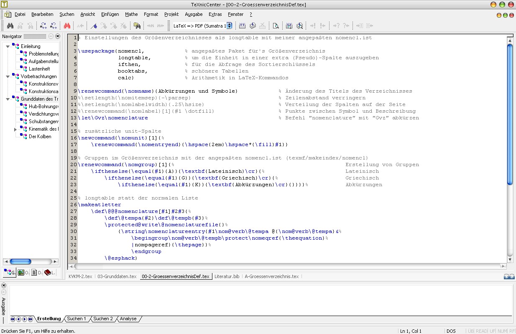The width and height of the screenshot is (516, 334).
Task: Open the Suchen menu
Action: (x=67, y=14)
